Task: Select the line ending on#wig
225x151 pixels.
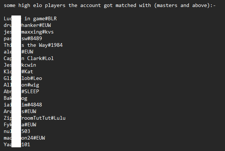Action: point(21,85)
